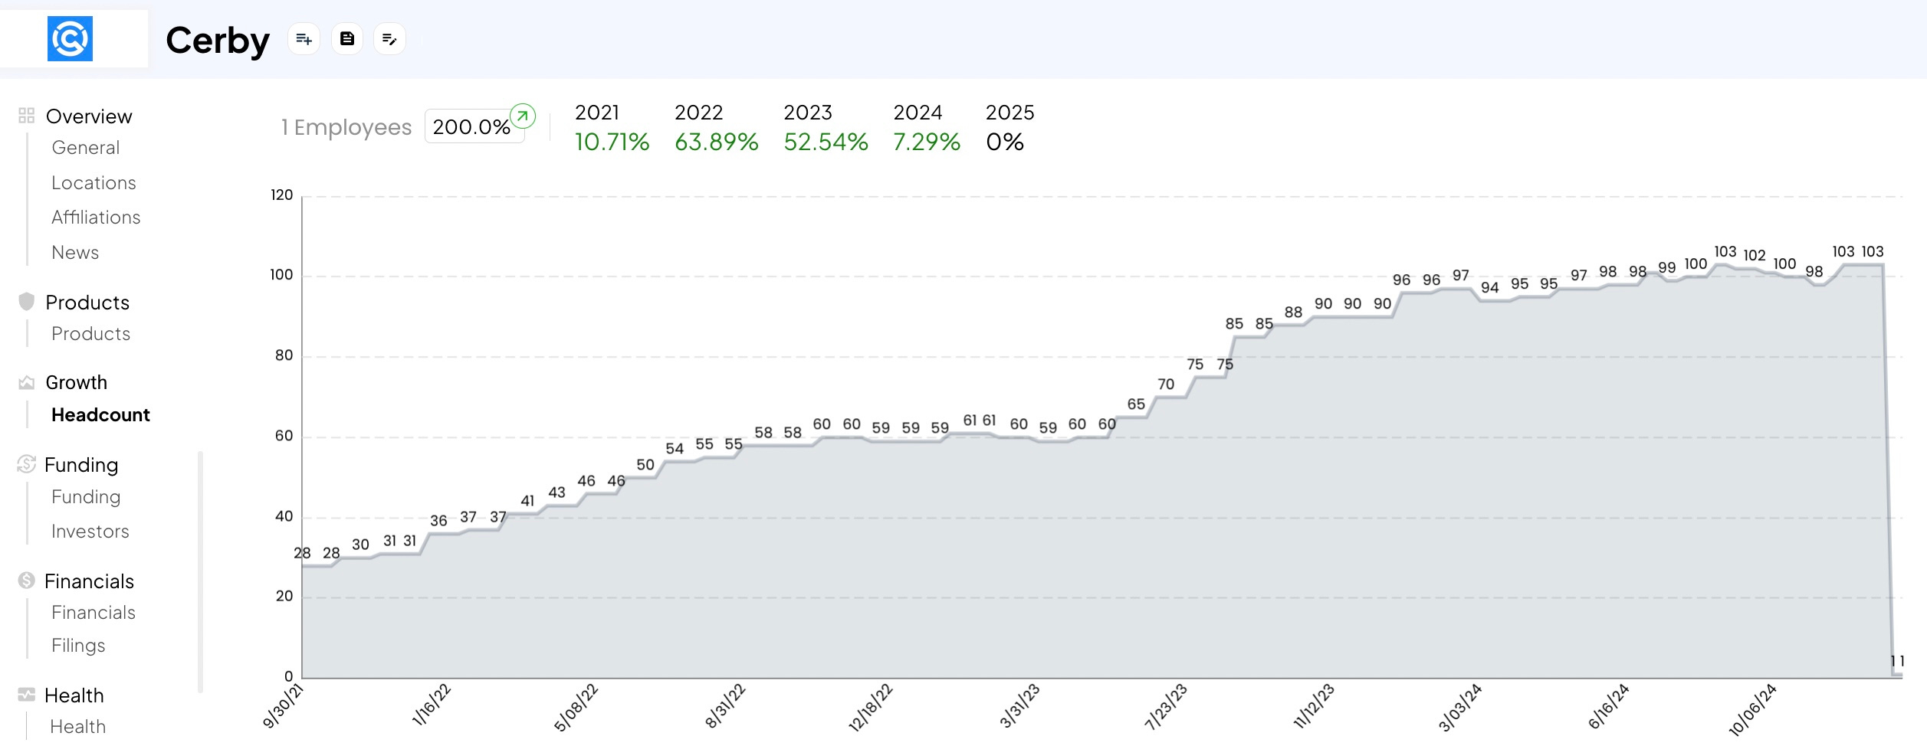
Task: Click the data point labeled 43
Action: [x=556, y=492]
